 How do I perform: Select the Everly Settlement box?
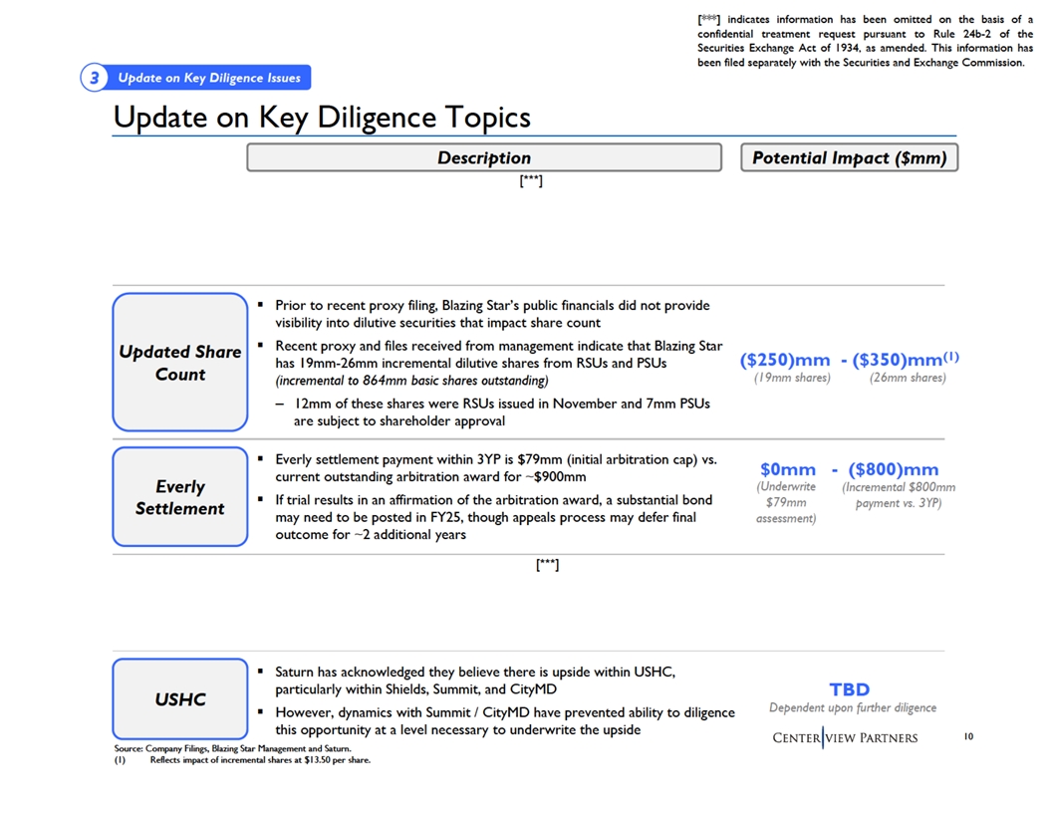pyautogui.click(x=180, y=497)
